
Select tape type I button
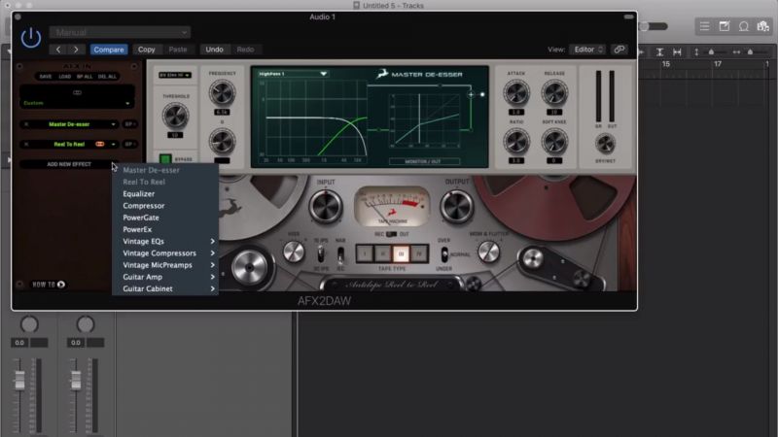[x=365, y=253]
